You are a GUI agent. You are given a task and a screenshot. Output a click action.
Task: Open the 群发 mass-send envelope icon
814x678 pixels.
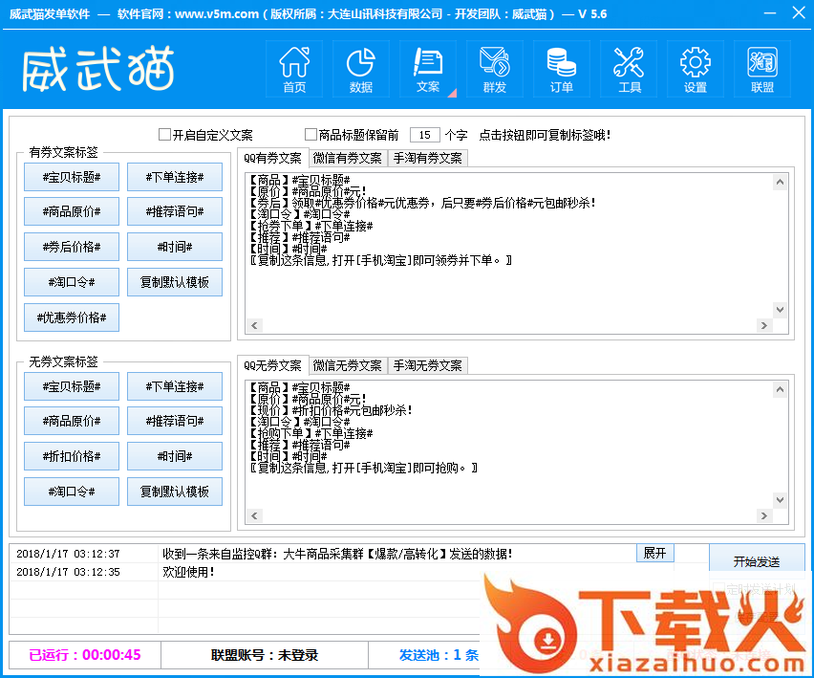495,69
